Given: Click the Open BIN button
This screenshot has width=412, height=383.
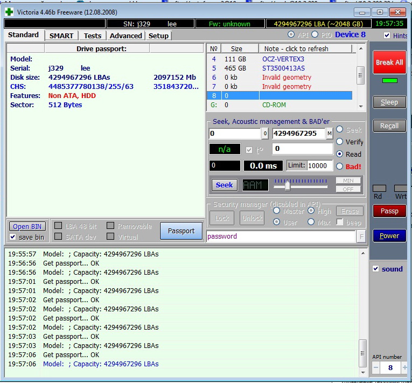Looking at the screenshot, I should pyautogui.click(x=28, y=227).
